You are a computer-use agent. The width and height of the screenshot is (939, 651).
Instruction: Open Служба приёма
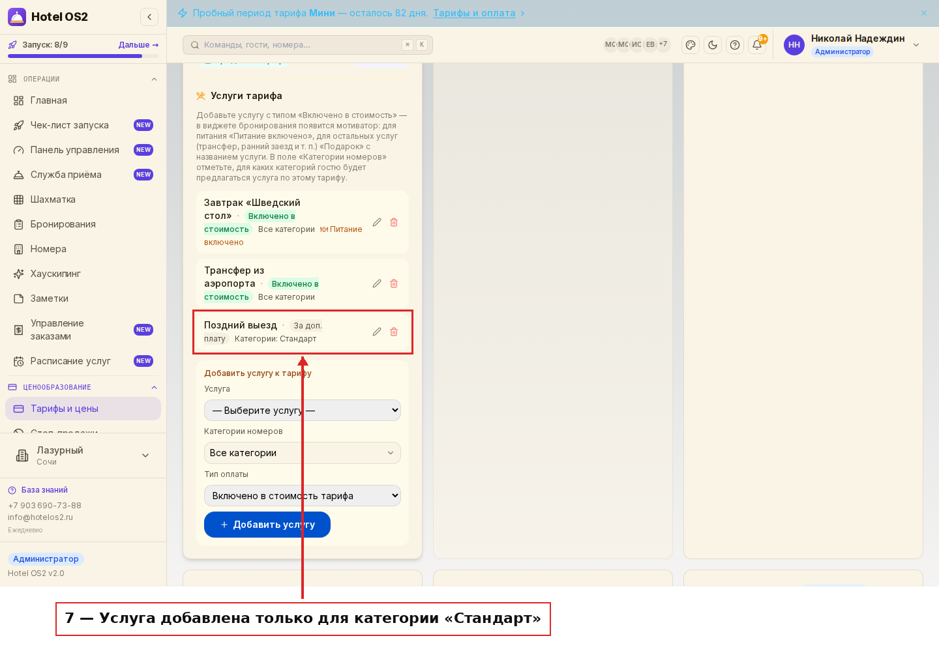pyautogui.click(x=83, y=175)
